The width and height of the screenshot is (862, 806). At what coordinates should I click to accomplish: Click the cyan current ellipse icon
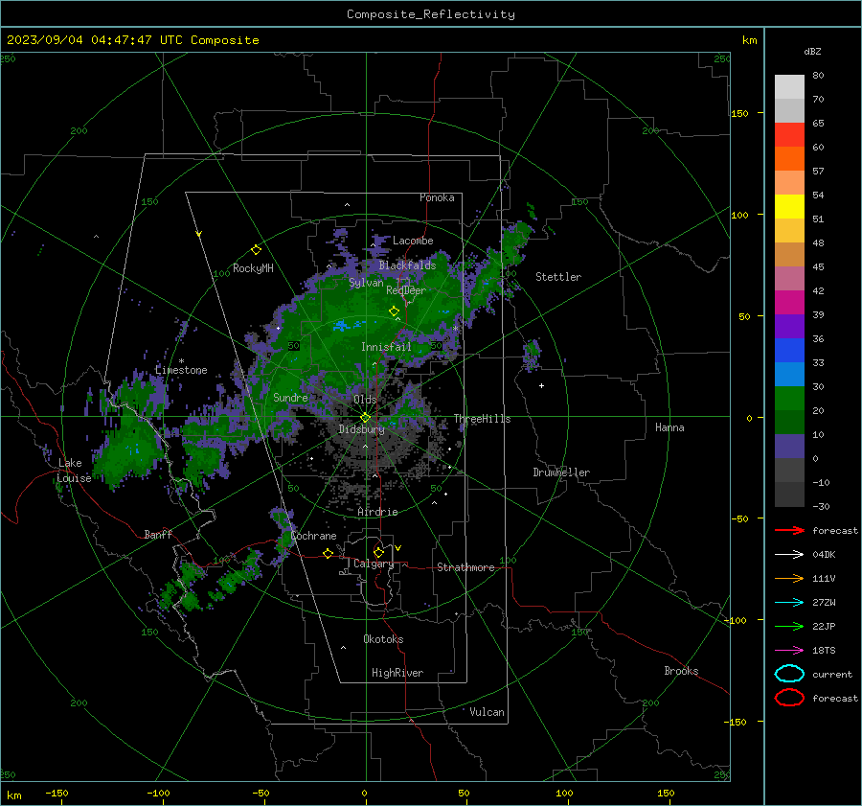coord(789,674)
